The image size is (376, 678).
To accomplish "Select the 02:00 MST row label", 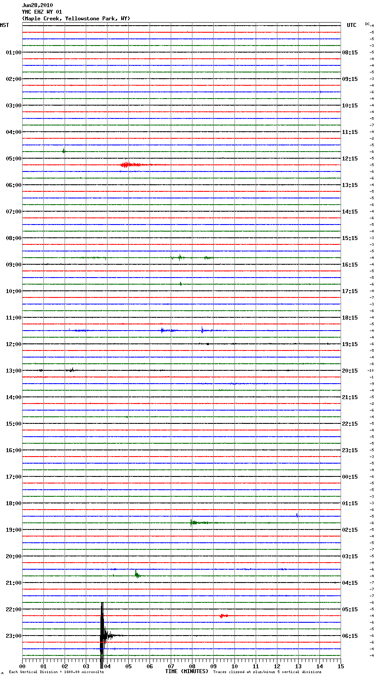I will click(14, 79).
